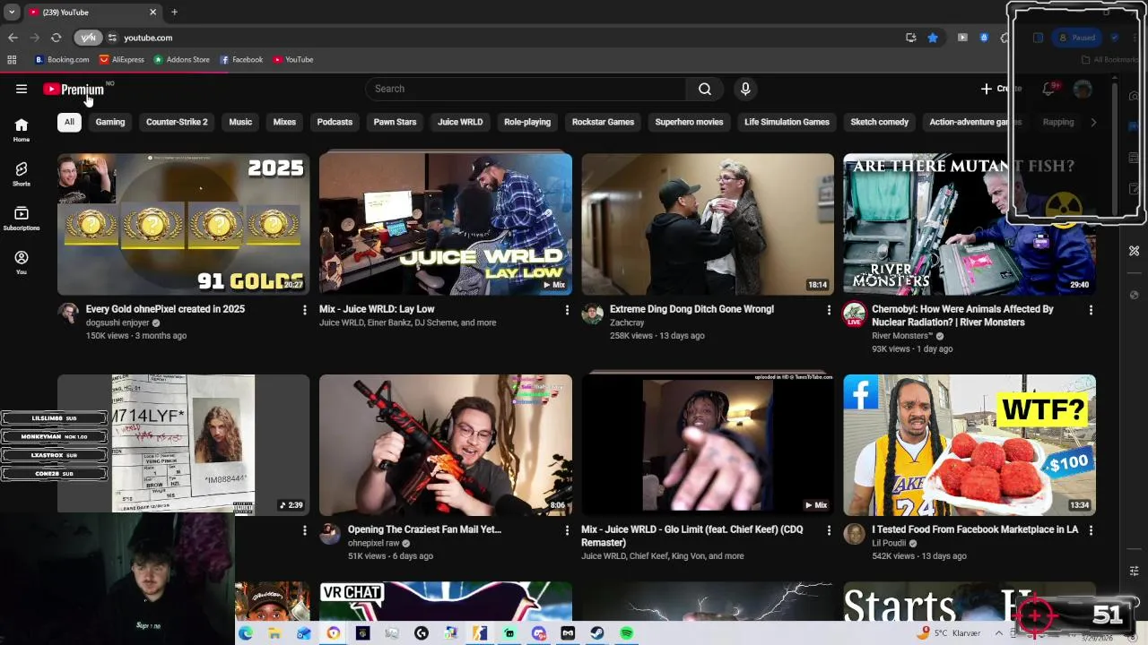This screenshot has width=1148, height=645.
Task: Open a new browser tab
Action: click(x=174, y=13)
